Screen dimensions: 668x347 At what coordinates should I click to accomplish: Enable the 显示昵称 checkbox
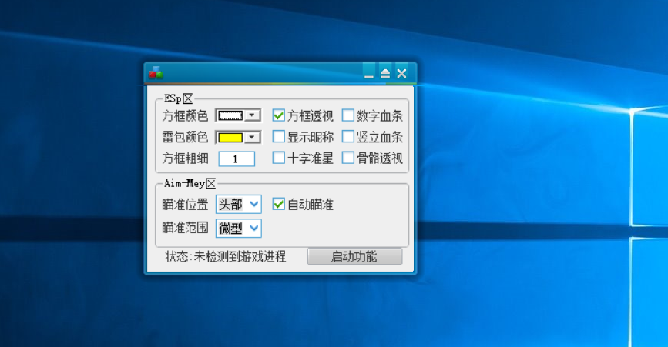click(279, 136)
